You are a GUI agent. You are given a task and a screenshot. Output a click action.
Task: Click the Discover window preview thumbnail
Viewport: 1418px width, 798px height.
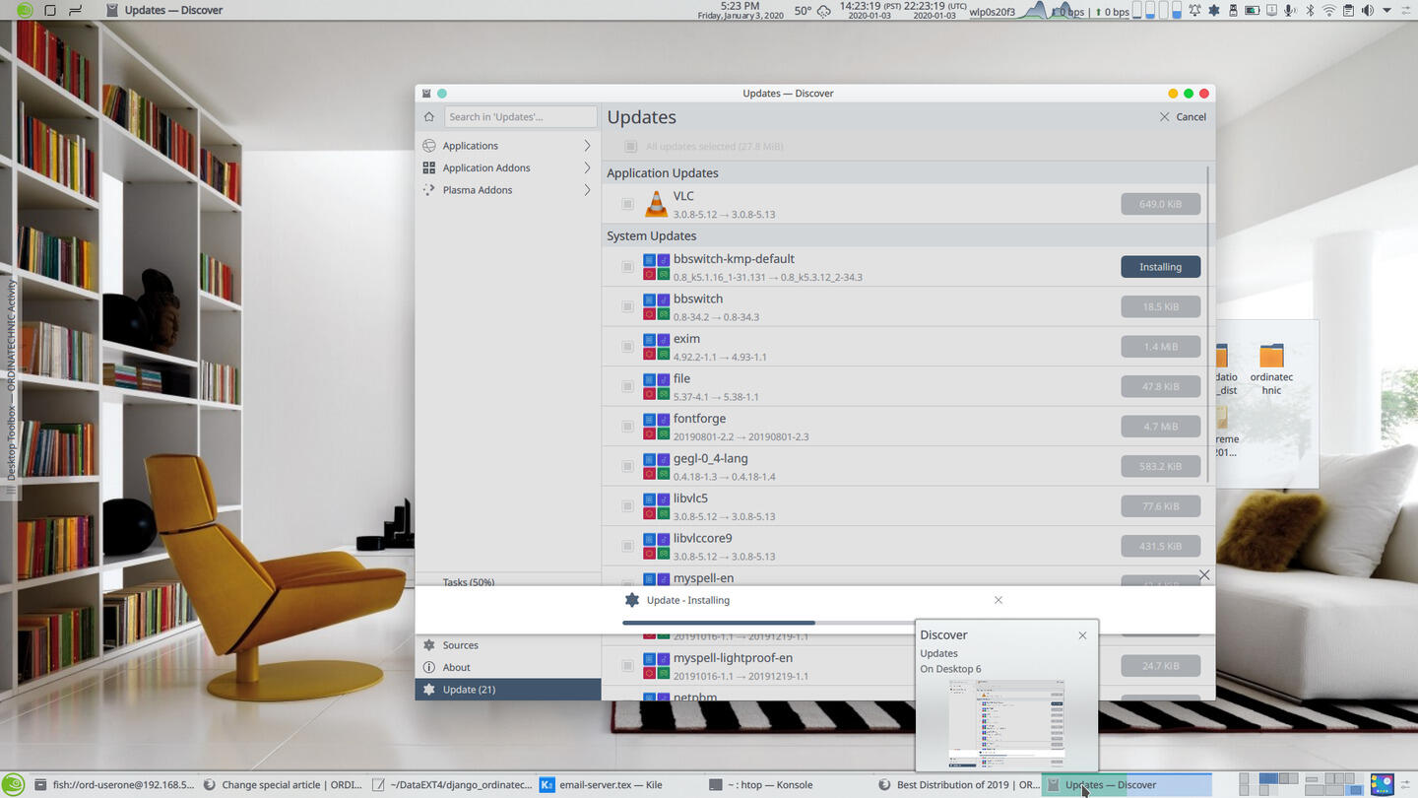(1006, 722)
